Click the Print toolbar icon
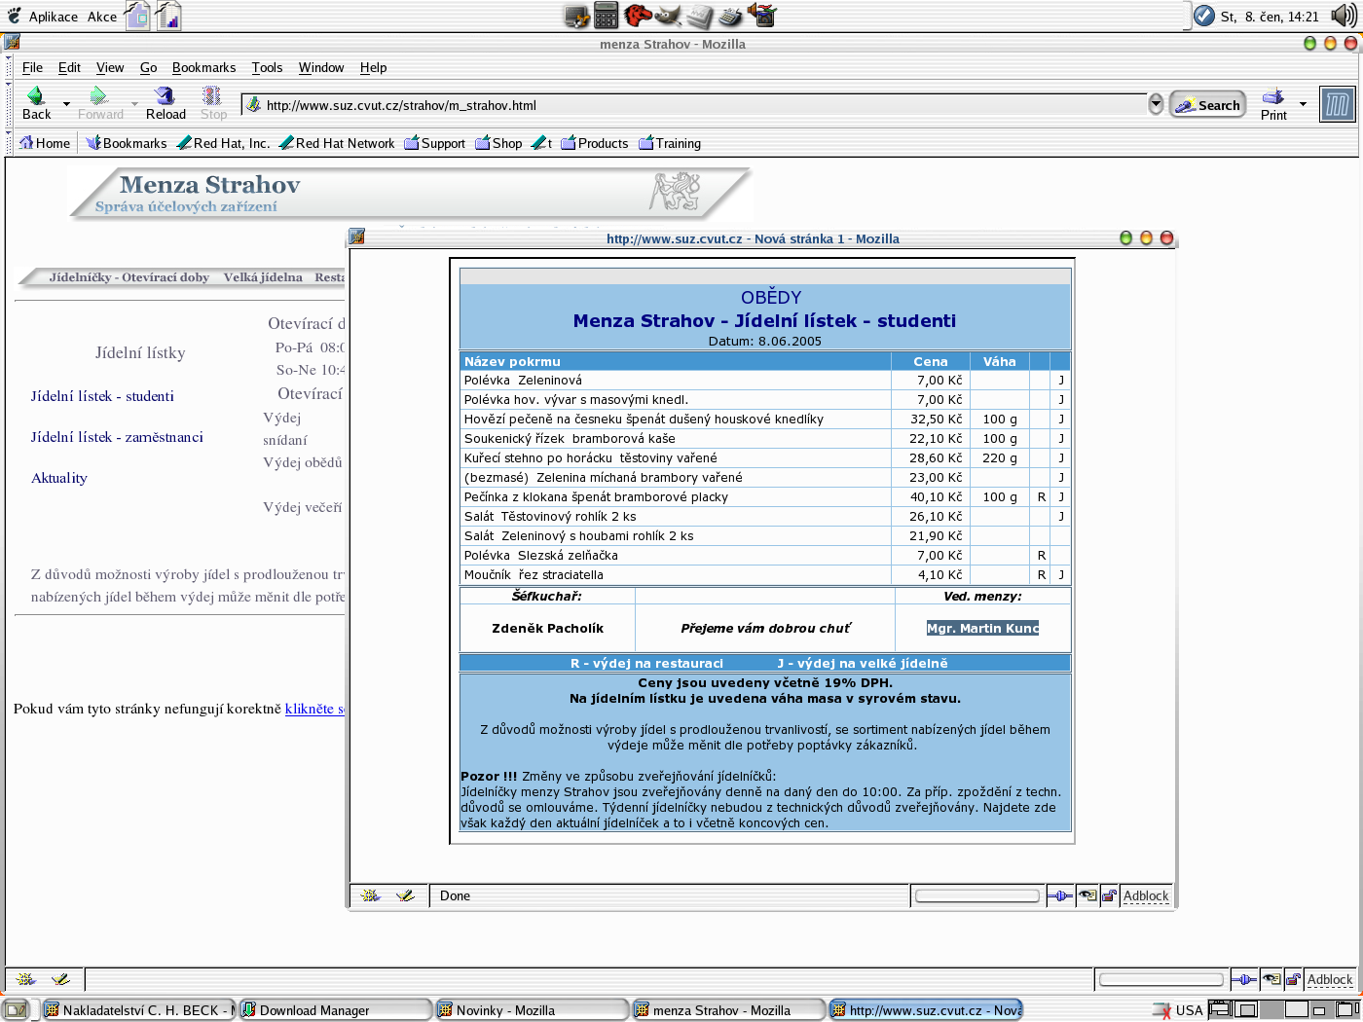1363x1022 pixels. click(x=1272, y=96)
